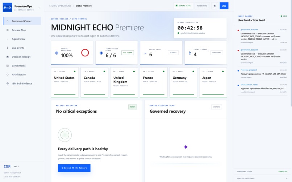292x182 pixels.
Task: Click the READY badge in Release Exception
Action: click(132, 107)
